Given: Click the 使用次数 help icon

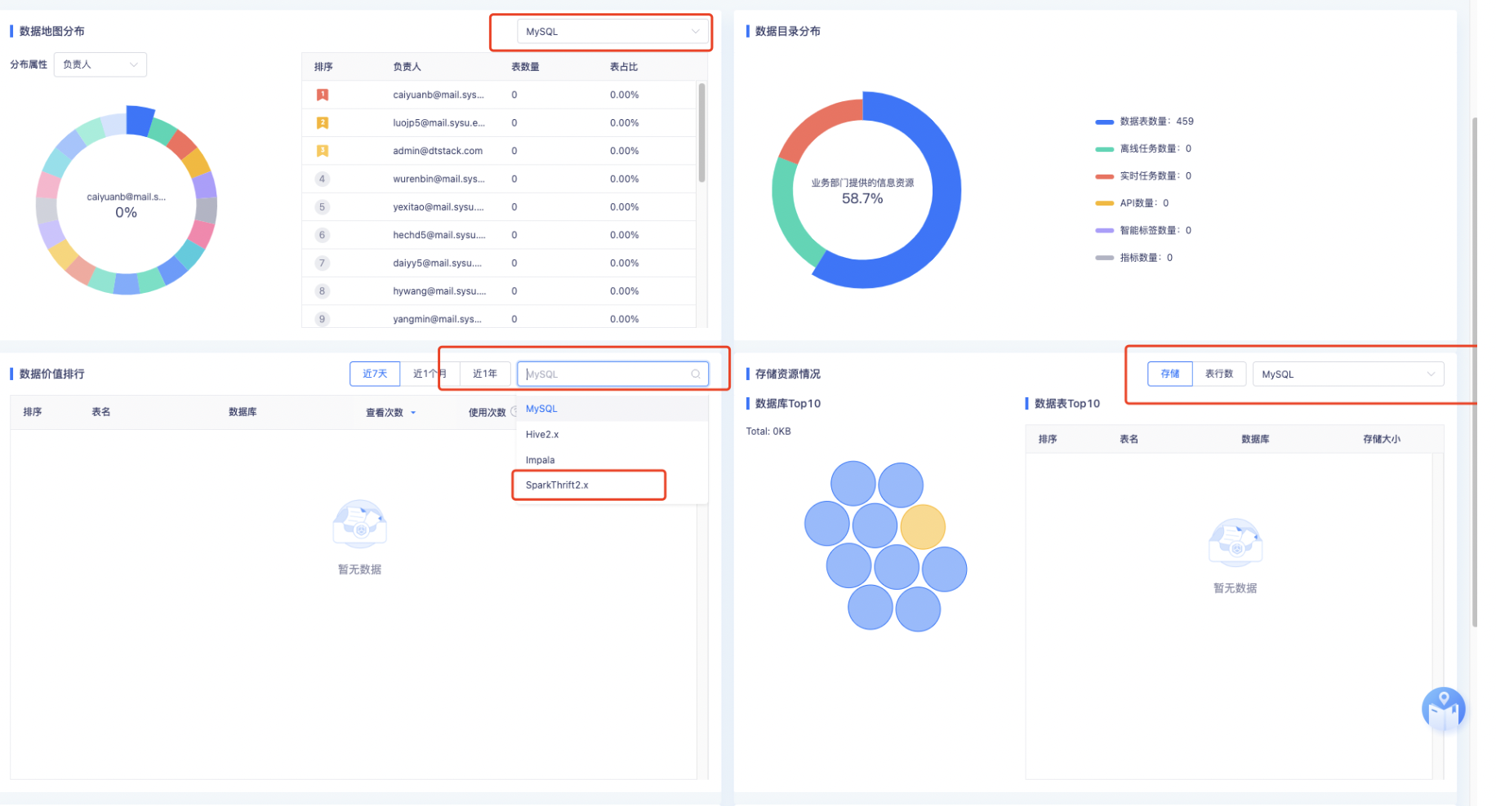Looking at the screenshot, I should pos(514,412).
